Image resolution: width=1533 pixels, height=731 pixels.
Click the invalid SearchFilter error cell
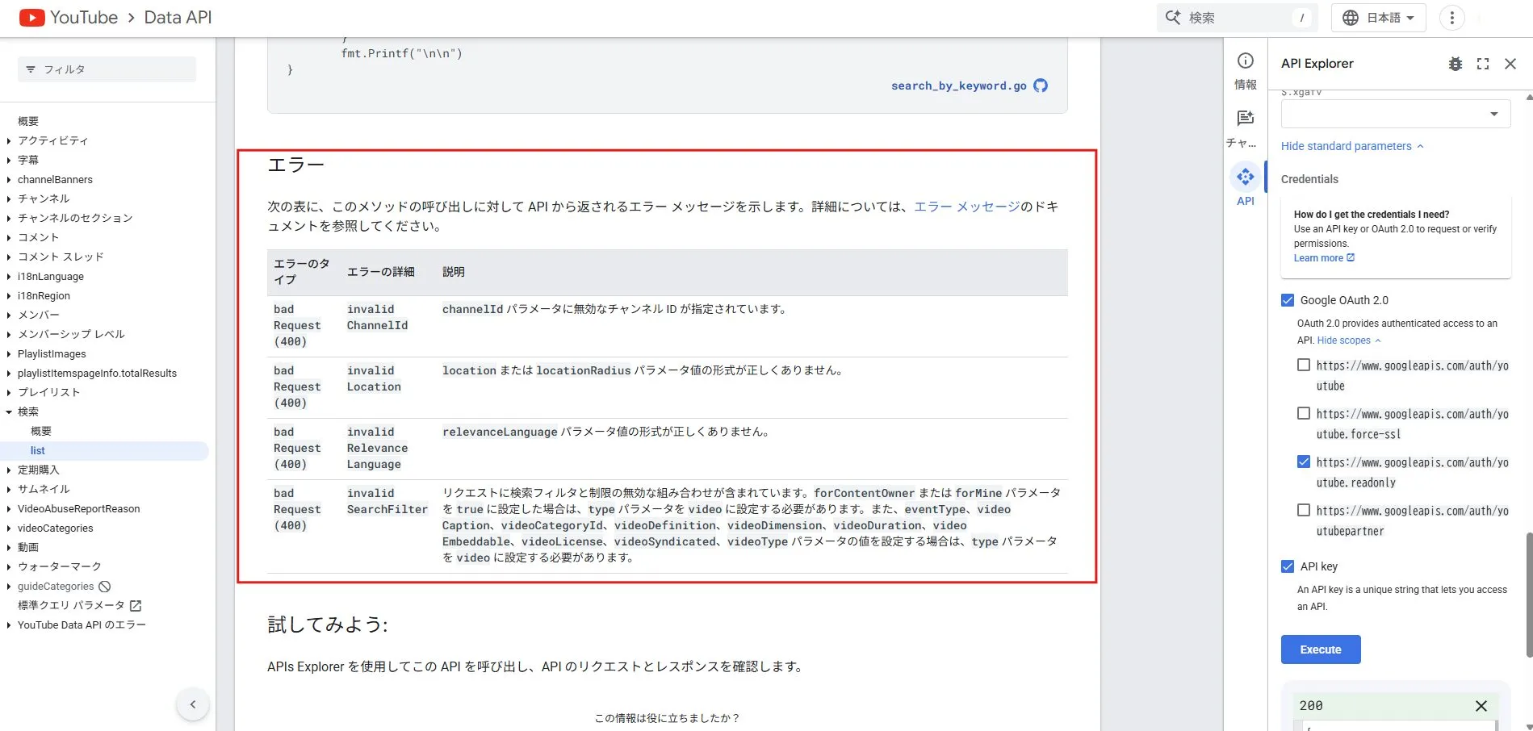387,501
